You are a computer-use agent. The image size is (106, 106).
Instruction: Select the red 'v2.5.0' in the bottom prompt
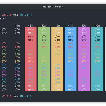6,96
